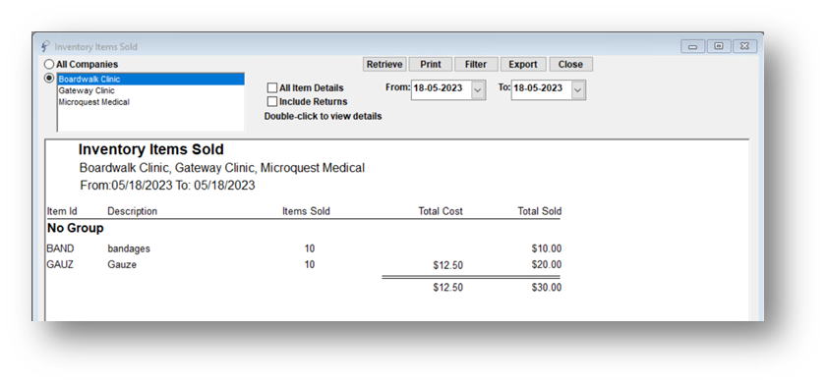This screenshot has height=385, width=828.
Task: Select the GAUZ Gauze report row
Action: tap(304, 265)
